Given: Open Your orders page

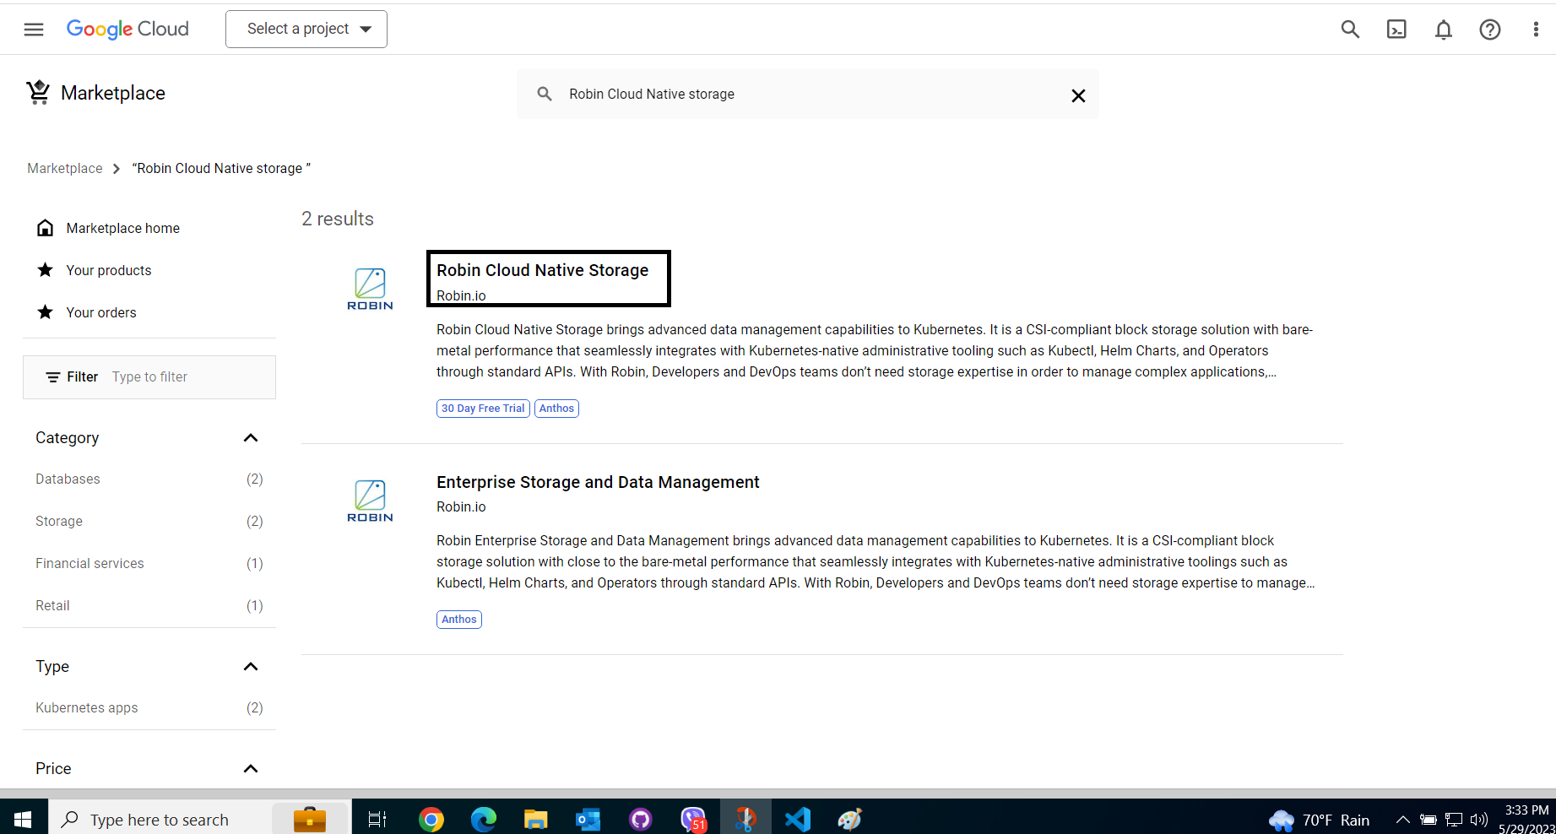Looking at the screenshot, I should point(101,312).
